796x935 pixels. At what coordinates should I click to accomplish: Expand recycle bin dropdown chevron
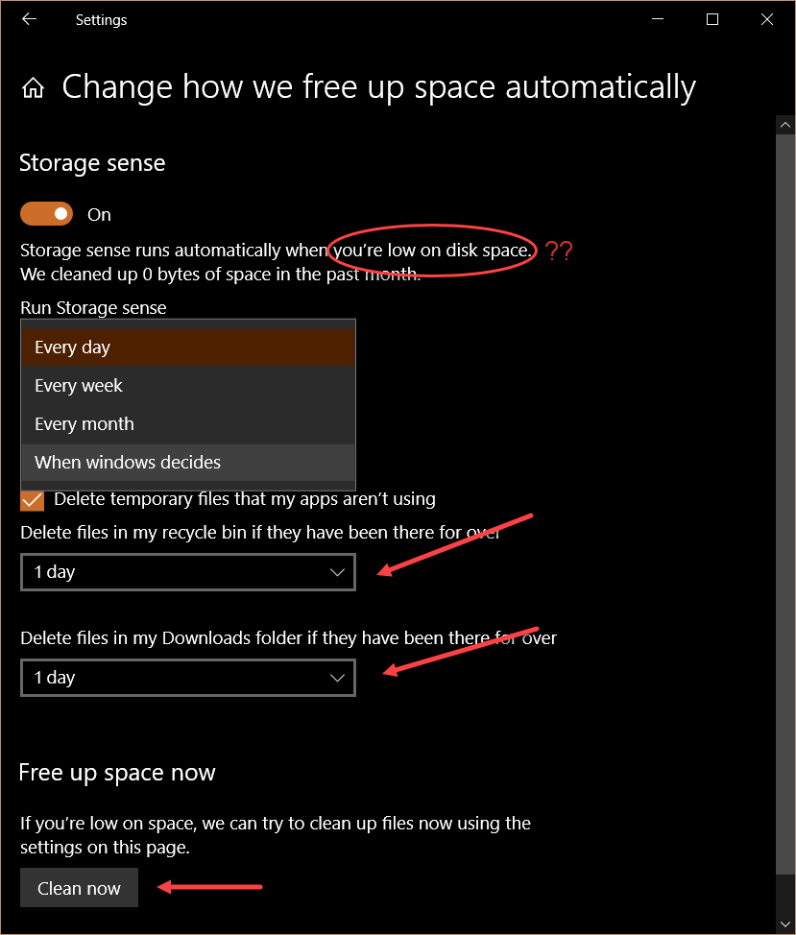tap(337, 572)
